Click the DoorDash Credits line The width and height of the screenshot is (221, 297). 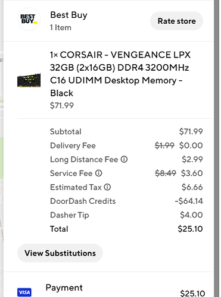(x=126, y=201)
